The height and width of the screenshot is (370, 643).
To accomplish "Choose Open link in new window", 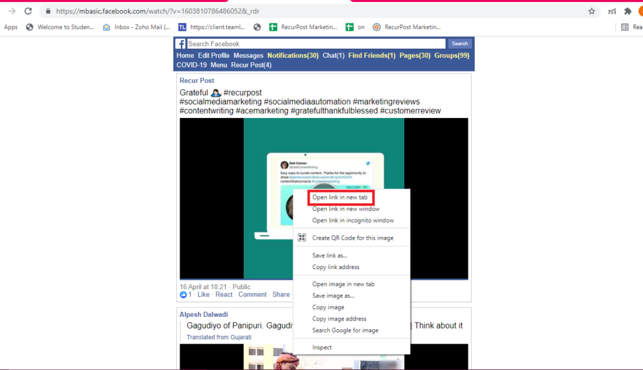I will pos(346,209).
